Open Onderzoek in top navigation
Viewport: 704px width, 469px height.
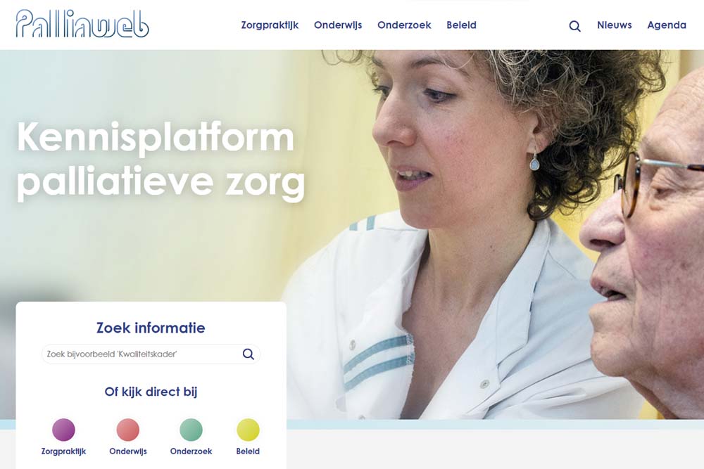404,25
